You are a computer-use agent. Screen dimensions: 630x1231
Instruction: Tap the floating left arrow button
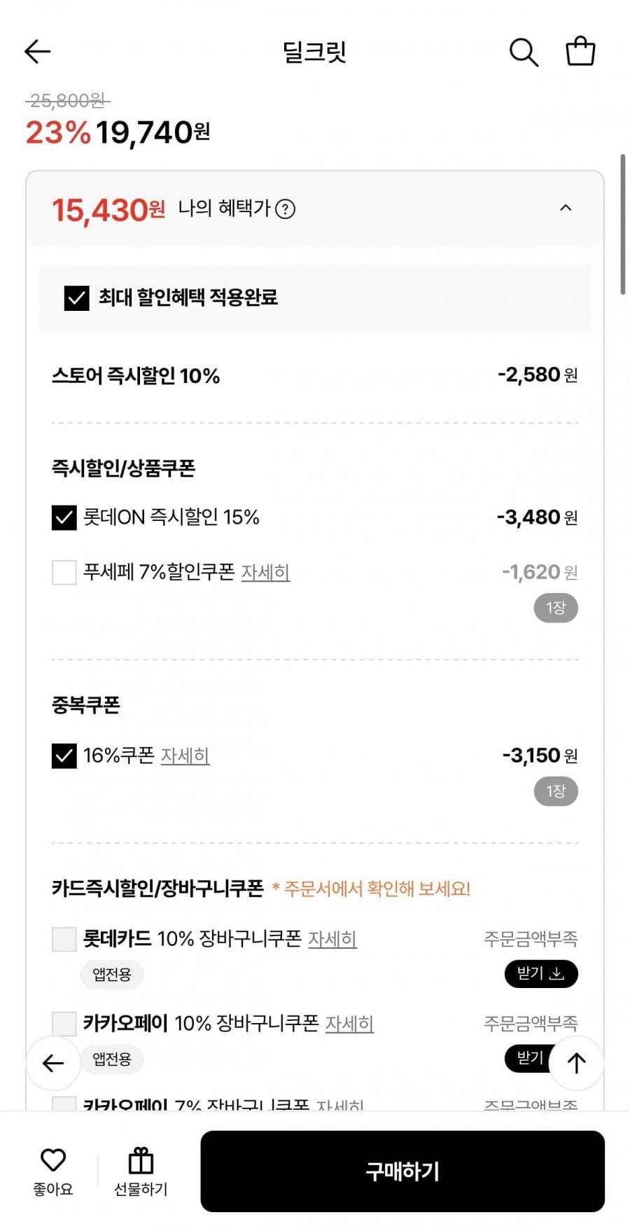pos(53,1063)
